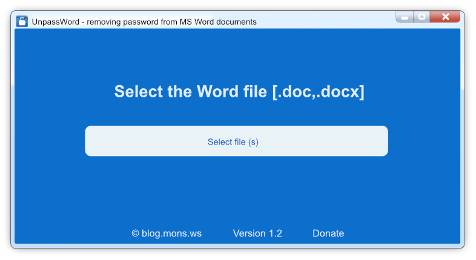The height and width of the screenshot is (260, 476).
Task: Close the UnpassWord window
Action: pos(445,17)
